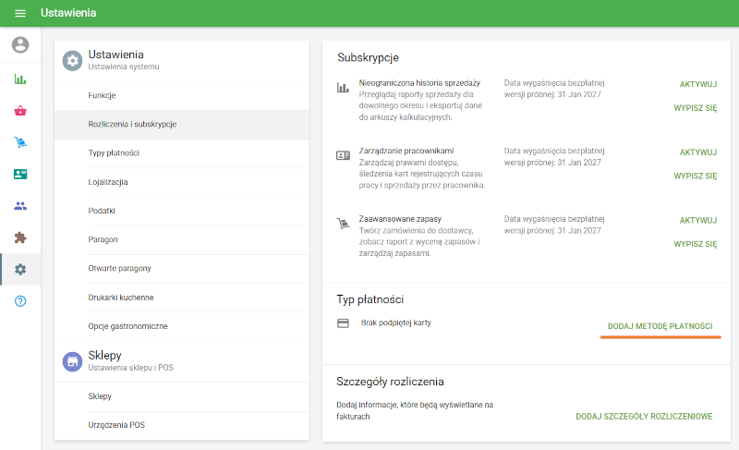
Task: Open the hamburger navigation menu
Action: click(x=20, y=13)
